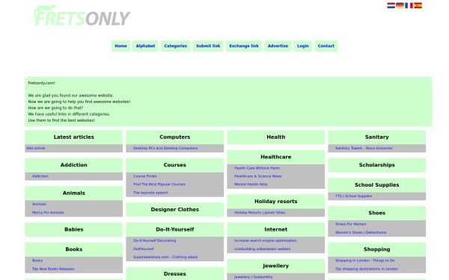449x280 pixels.
Task: Open the Exchange link nav item
Action: 244,46
